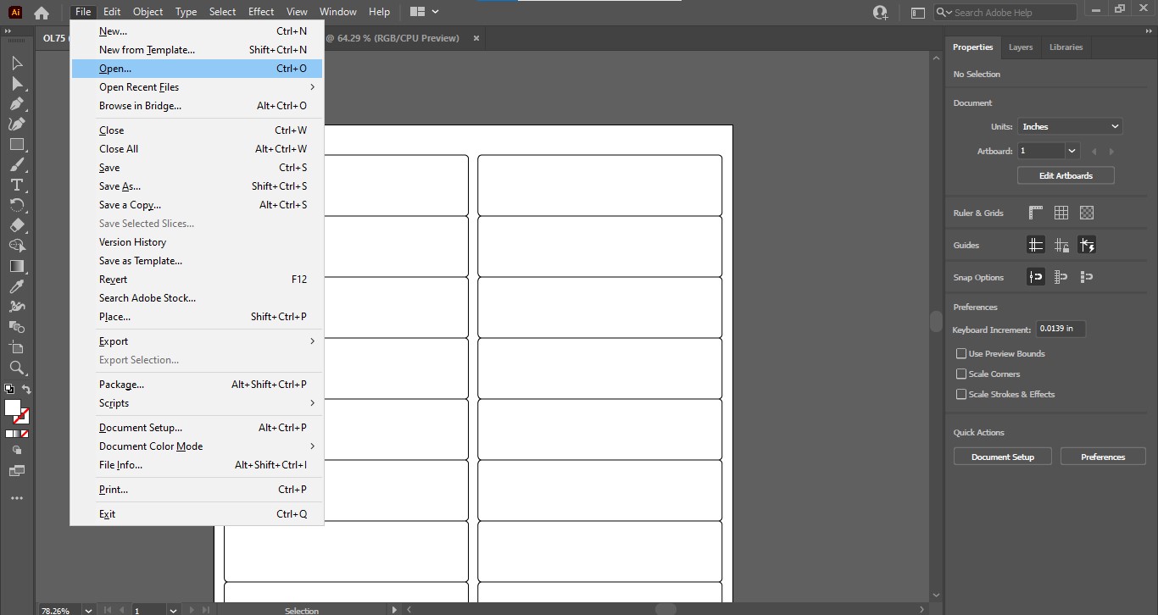Viewport: 1158px width, 615px height.
Task: Click the Fill color swatch
Action: tap(12, 407)
